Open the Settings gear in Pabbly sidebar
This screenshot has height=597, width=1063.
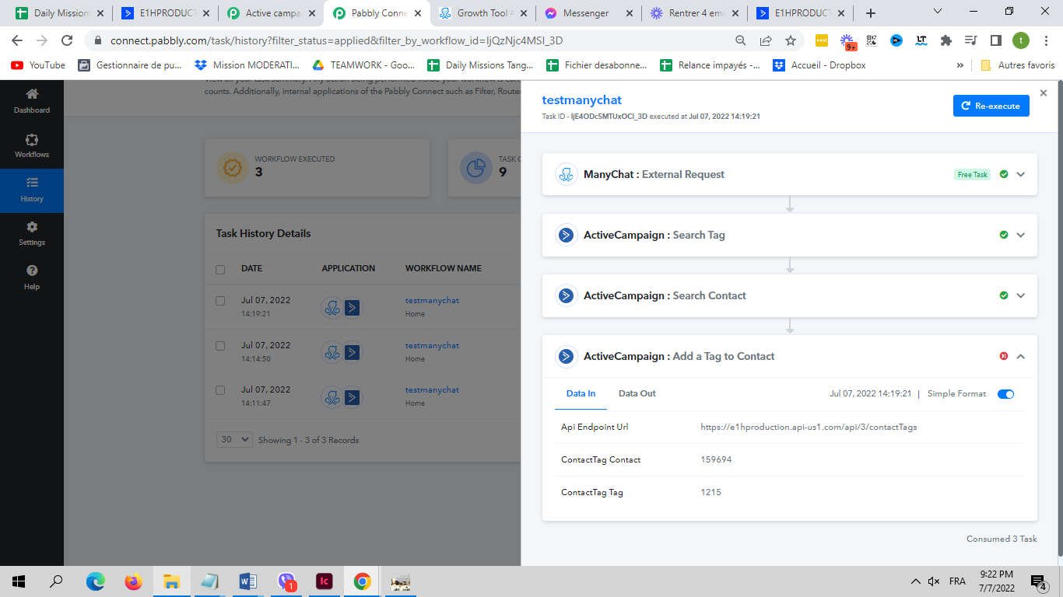(32, 233)
